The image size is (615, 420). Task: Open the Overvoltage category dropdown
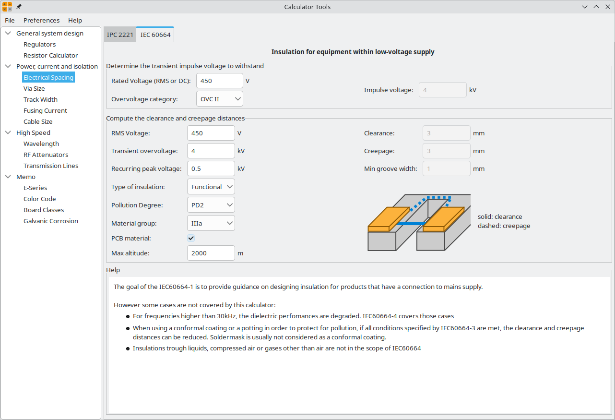tap(220, 99)
